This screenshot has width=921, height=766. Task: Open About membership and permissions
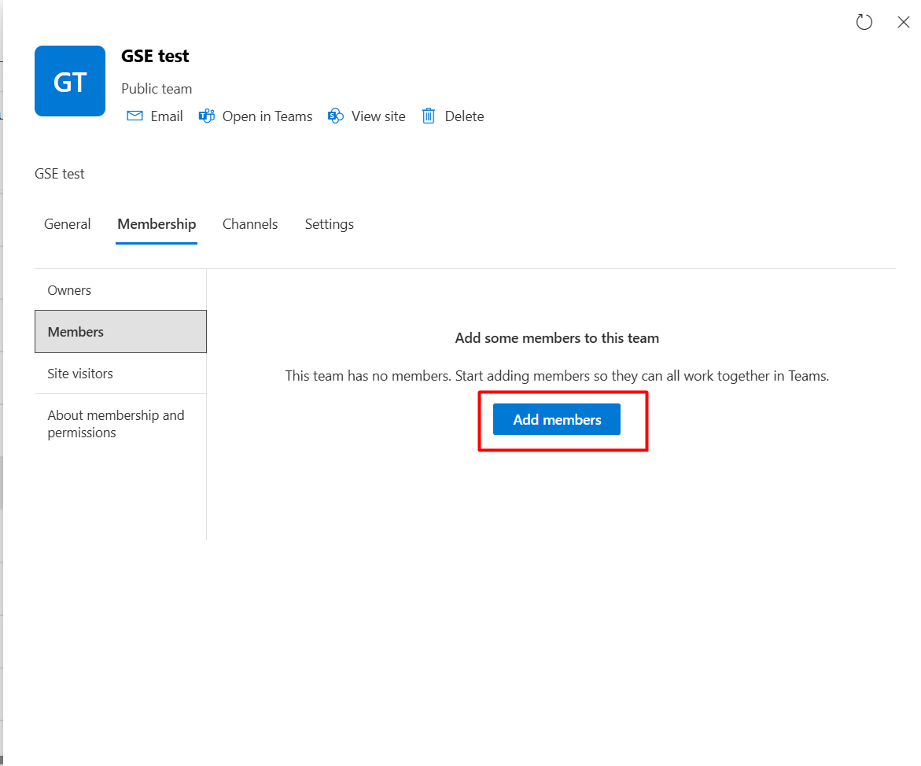coord(116,424)
